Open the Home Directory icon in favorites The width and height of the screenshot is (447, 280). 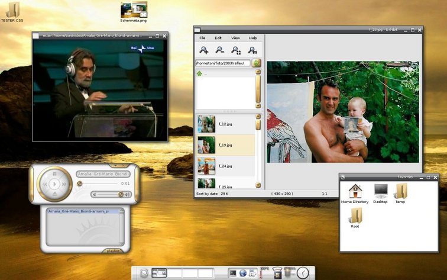point(355,194)
